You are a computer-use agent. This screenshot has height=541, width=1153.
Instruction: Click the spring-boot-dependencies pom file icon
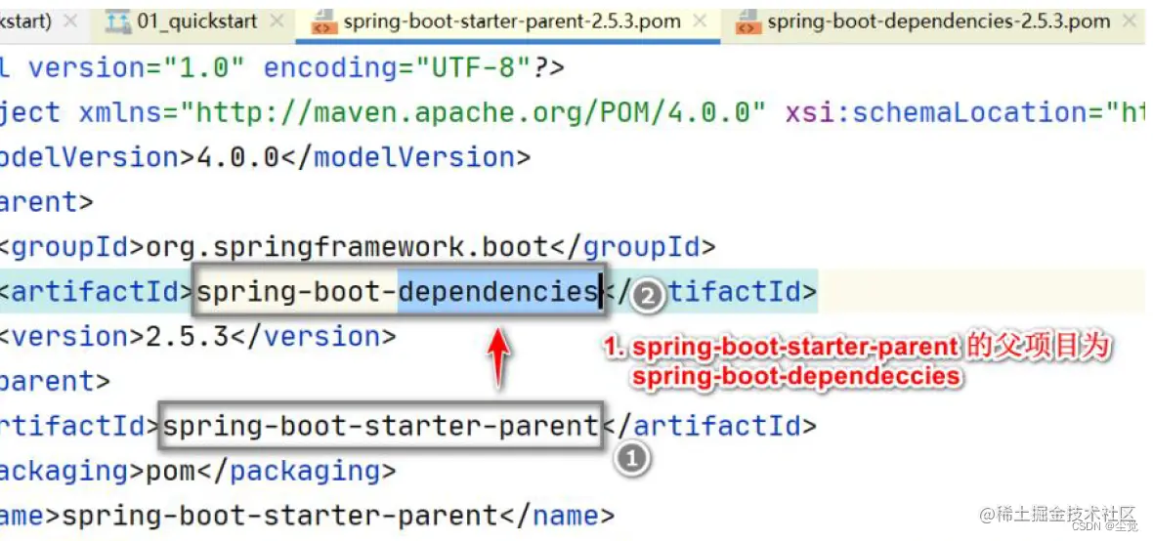pos(747,22)
